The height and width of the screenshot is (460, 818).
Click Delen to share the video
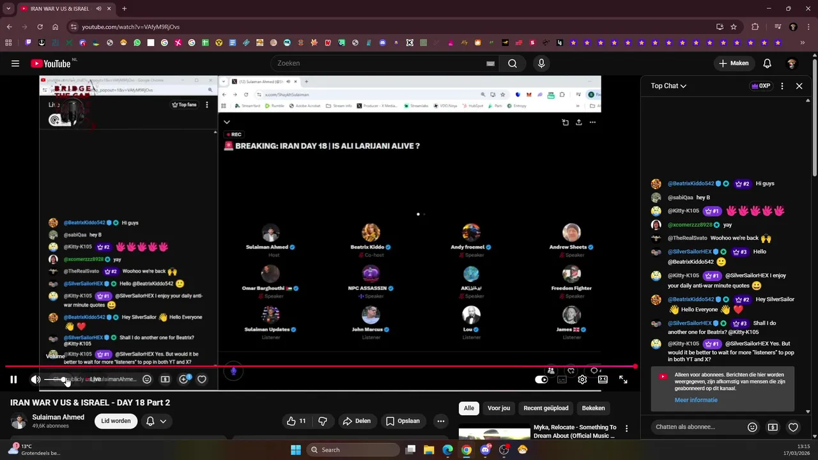pos(357,421)
